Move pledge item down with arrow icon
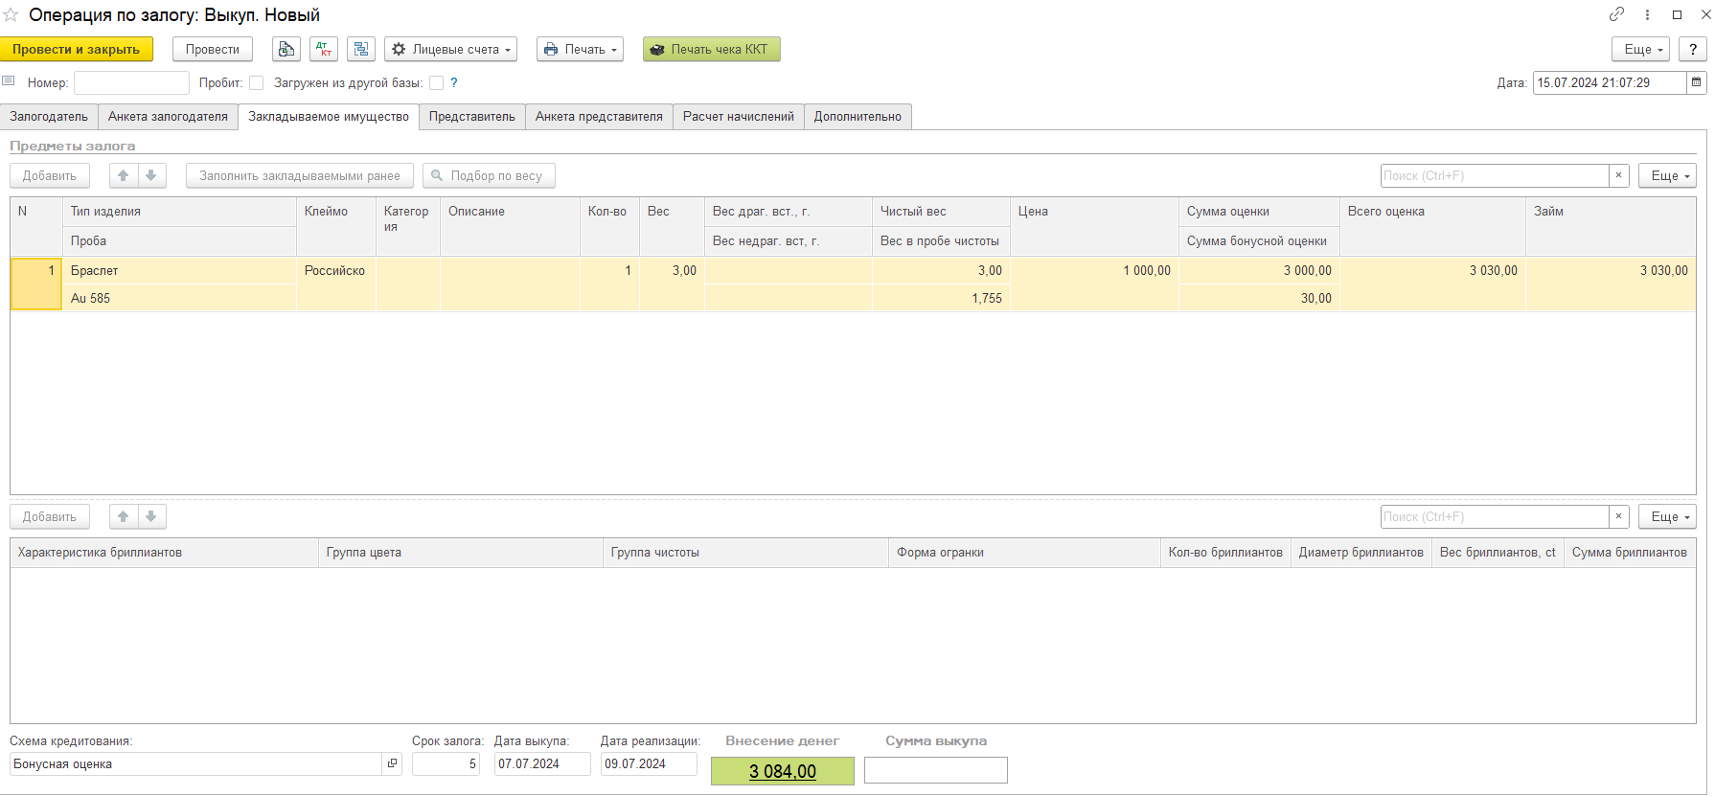 [x=151, y=175]
